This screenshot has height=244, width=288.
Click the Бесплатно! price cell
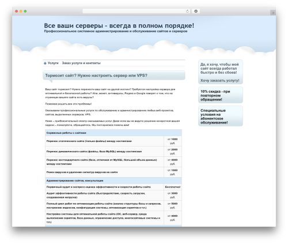[x=173, y=187]
